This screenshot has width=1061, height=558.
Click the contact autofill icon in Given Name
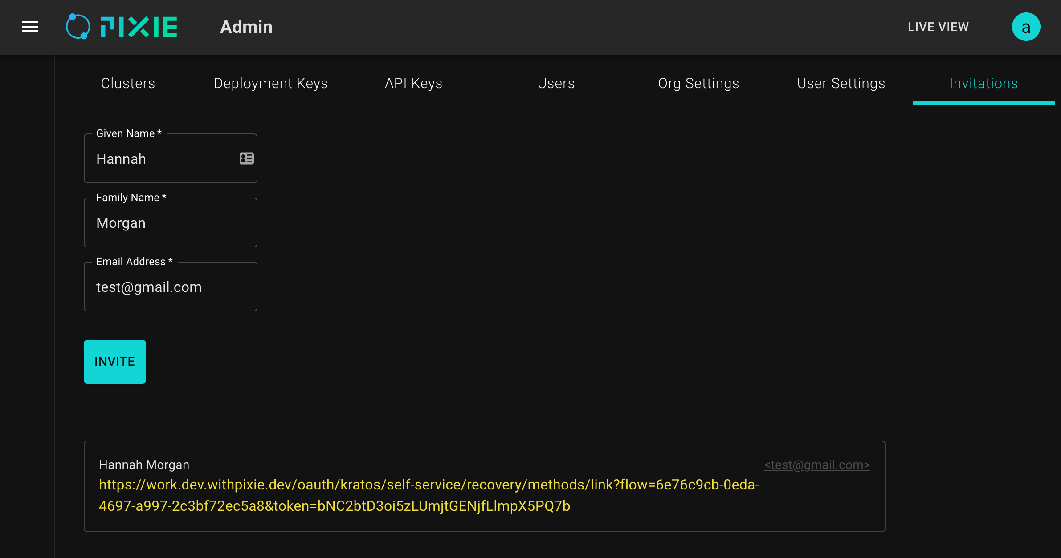tap(246, 158)
